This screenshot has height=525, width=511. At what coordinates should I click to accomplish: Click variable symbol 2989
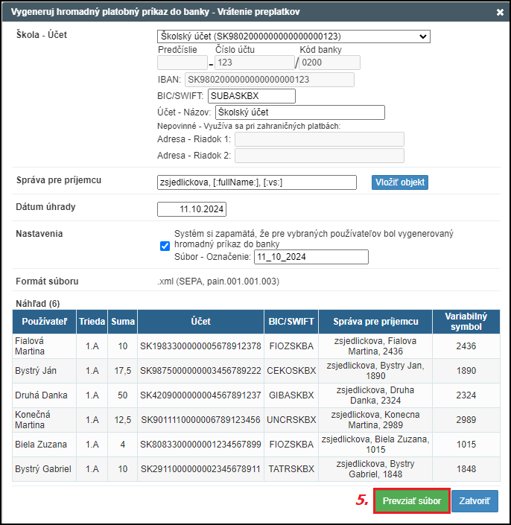pos(466,420)
